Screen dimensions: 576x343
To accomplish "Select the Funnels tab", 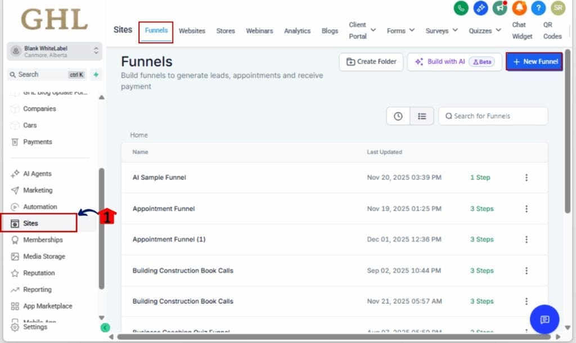I will pos(156,30).
